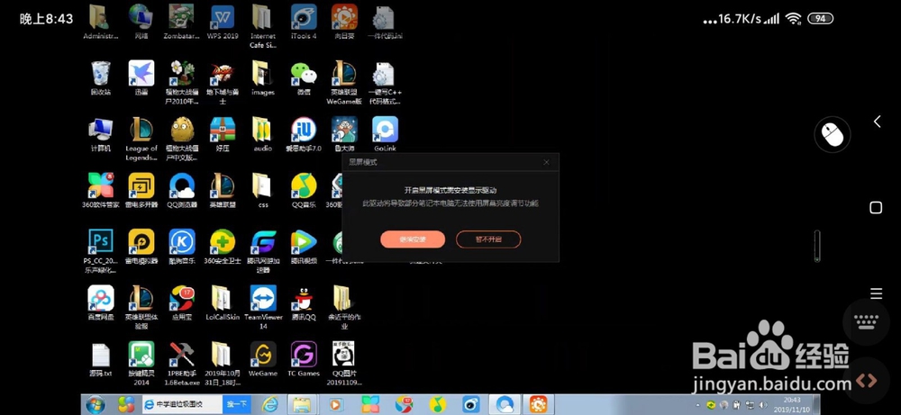901x415 pixels.
Task: Launch 英雄联盟 WeGame版 shortcut
Action: tap(344, 83)
